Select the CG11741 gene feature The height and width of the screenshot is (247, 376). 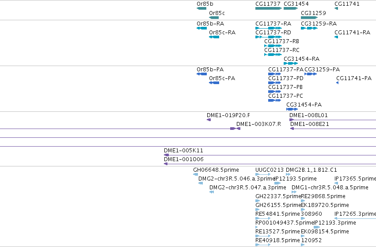[336, 8]
